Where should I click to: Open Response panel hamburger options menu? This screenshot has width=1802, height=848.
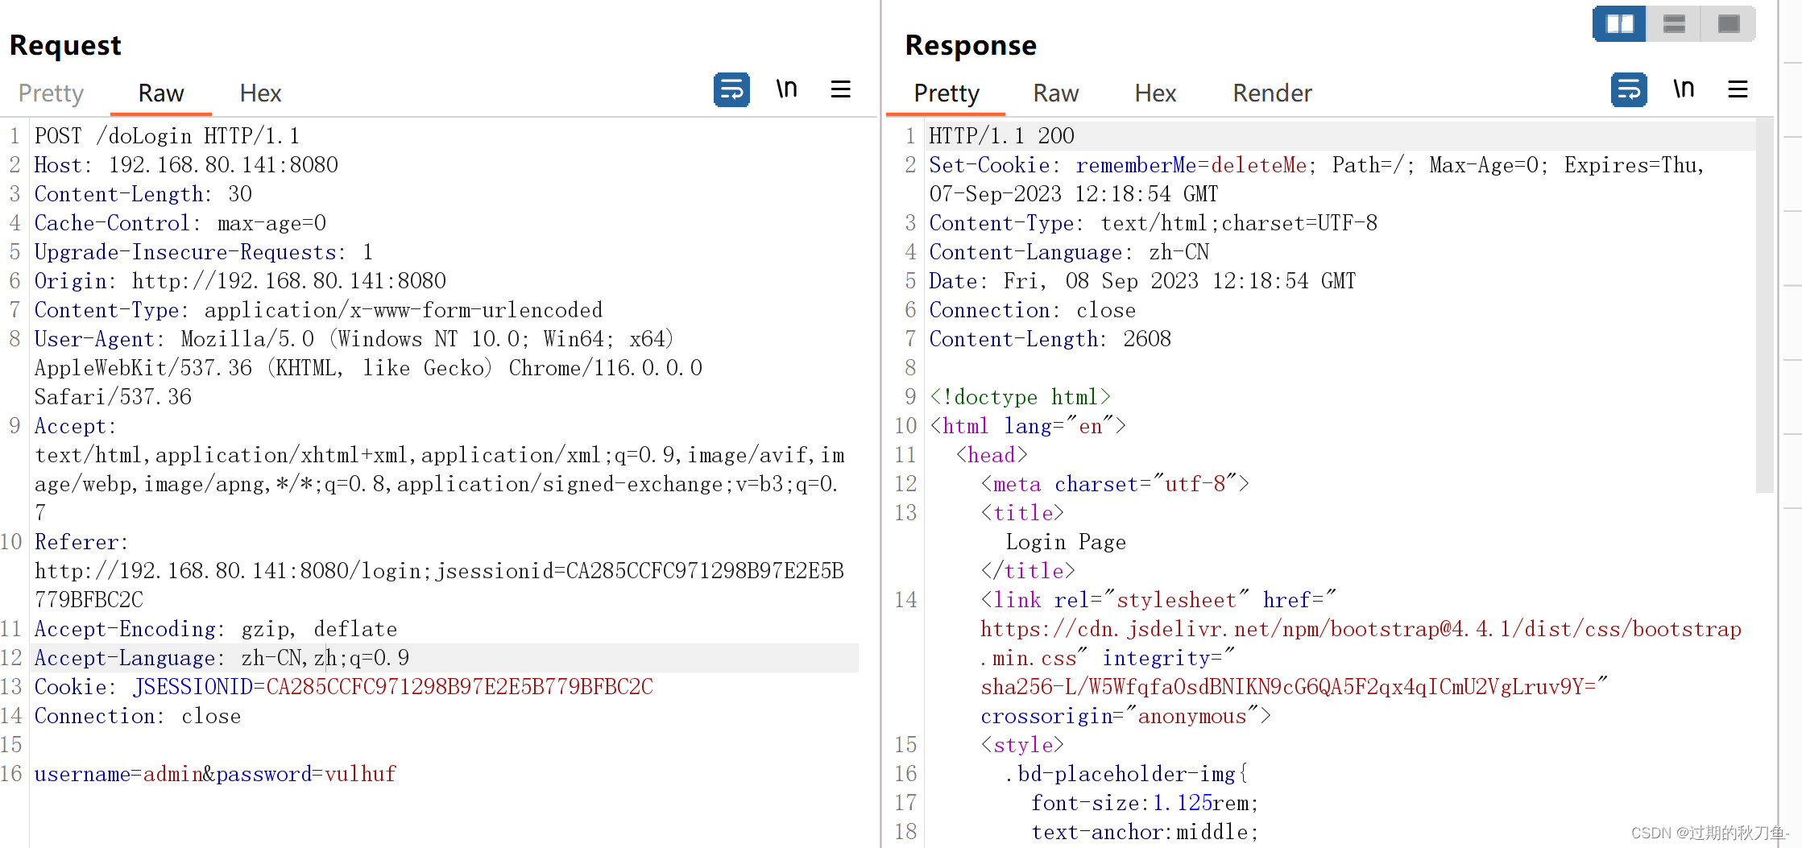pyautogui.click(x=1738, y=89)
